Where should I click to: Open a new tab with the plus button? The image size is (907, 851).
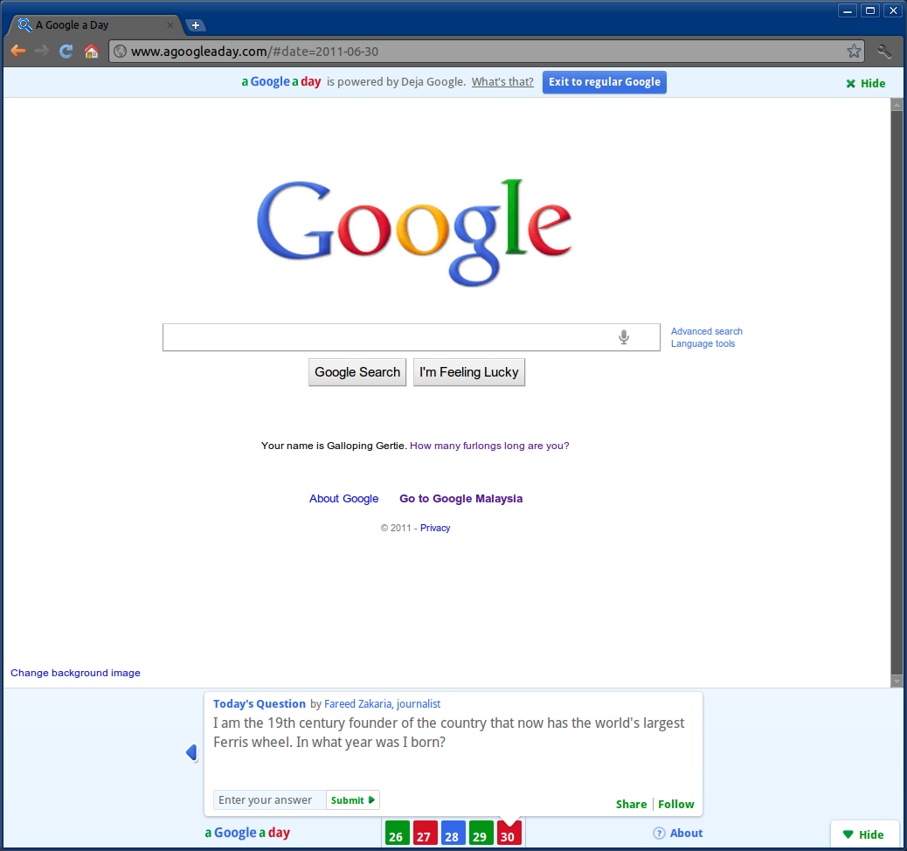196,24
